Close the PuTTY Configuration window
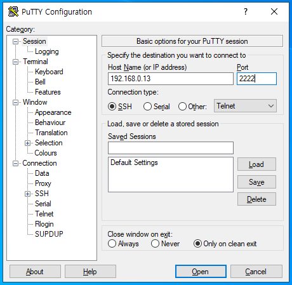 [x=274, y=11]
